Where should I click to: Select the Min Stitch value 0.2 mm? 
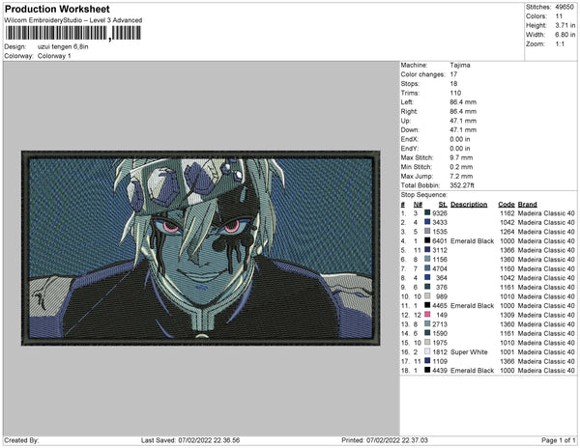click(461, 167)
